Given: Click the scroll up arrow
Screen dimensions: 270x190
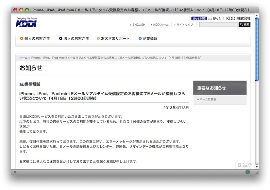Looking at the screenshot, I should [x=257, y=15].
